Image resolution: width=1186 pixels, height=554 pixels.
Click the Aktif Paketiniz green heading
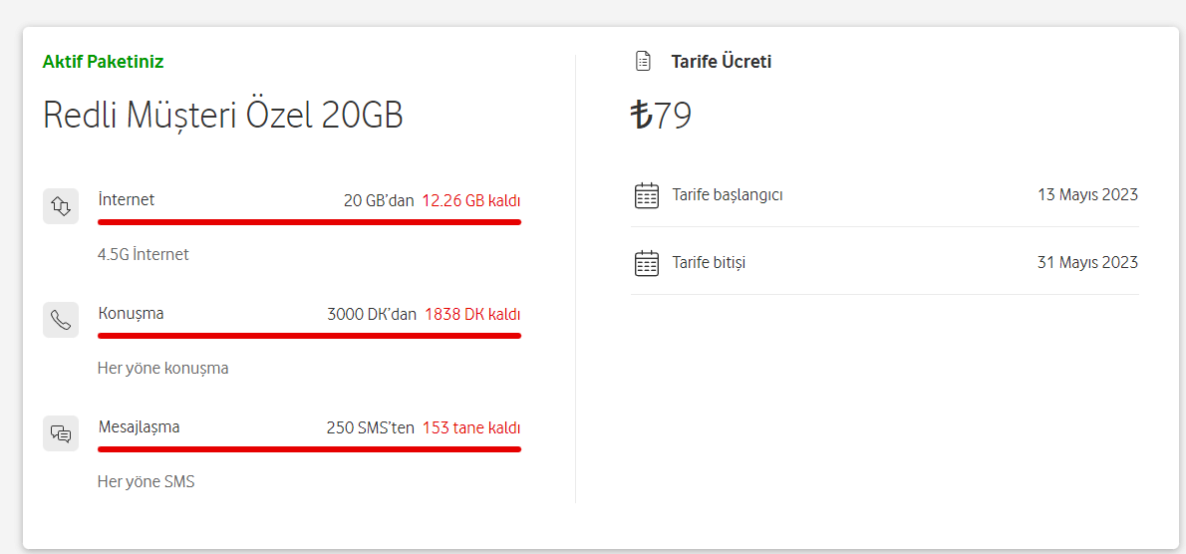point(103,62)
